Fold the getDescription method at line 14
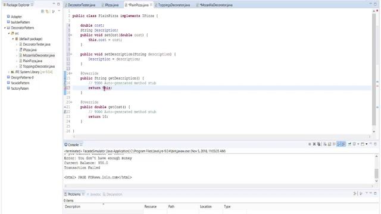This screenshot has width=381, height=214. (x=71, y=73)
